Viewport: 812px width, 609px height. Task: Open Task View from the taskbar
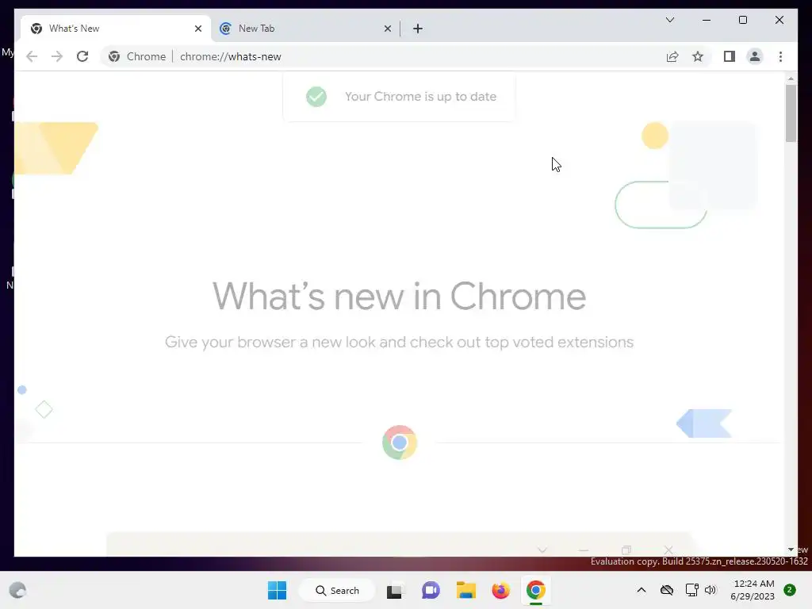394,590
